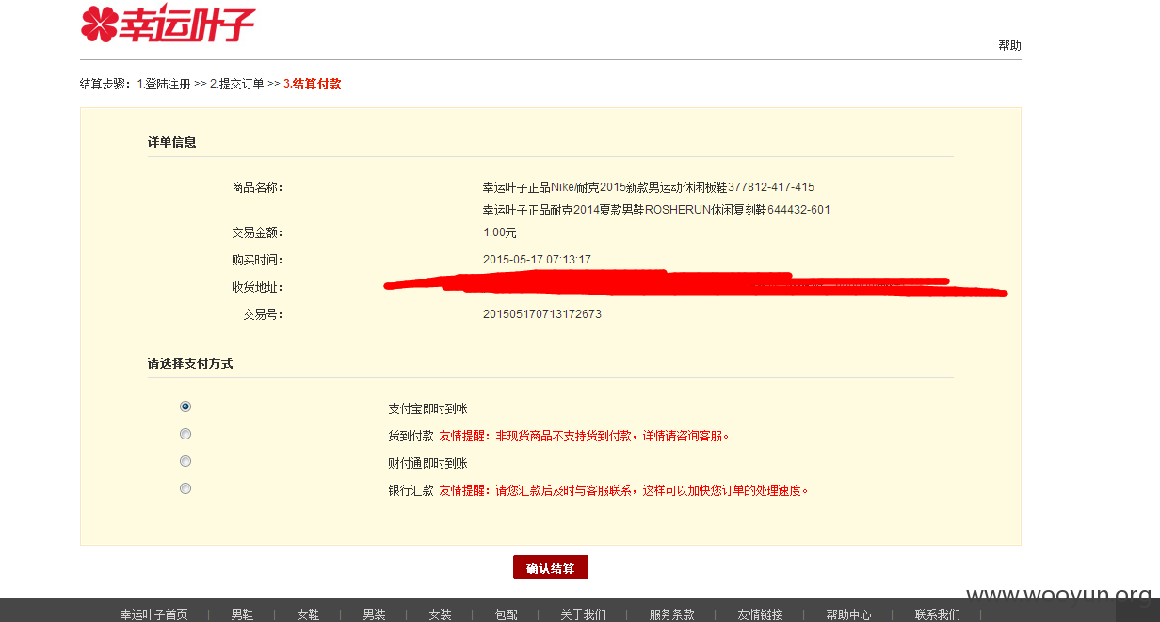Click product name ending 644432-601
The height and width of the screenshot is (622, 1160).
pos(656,210)
